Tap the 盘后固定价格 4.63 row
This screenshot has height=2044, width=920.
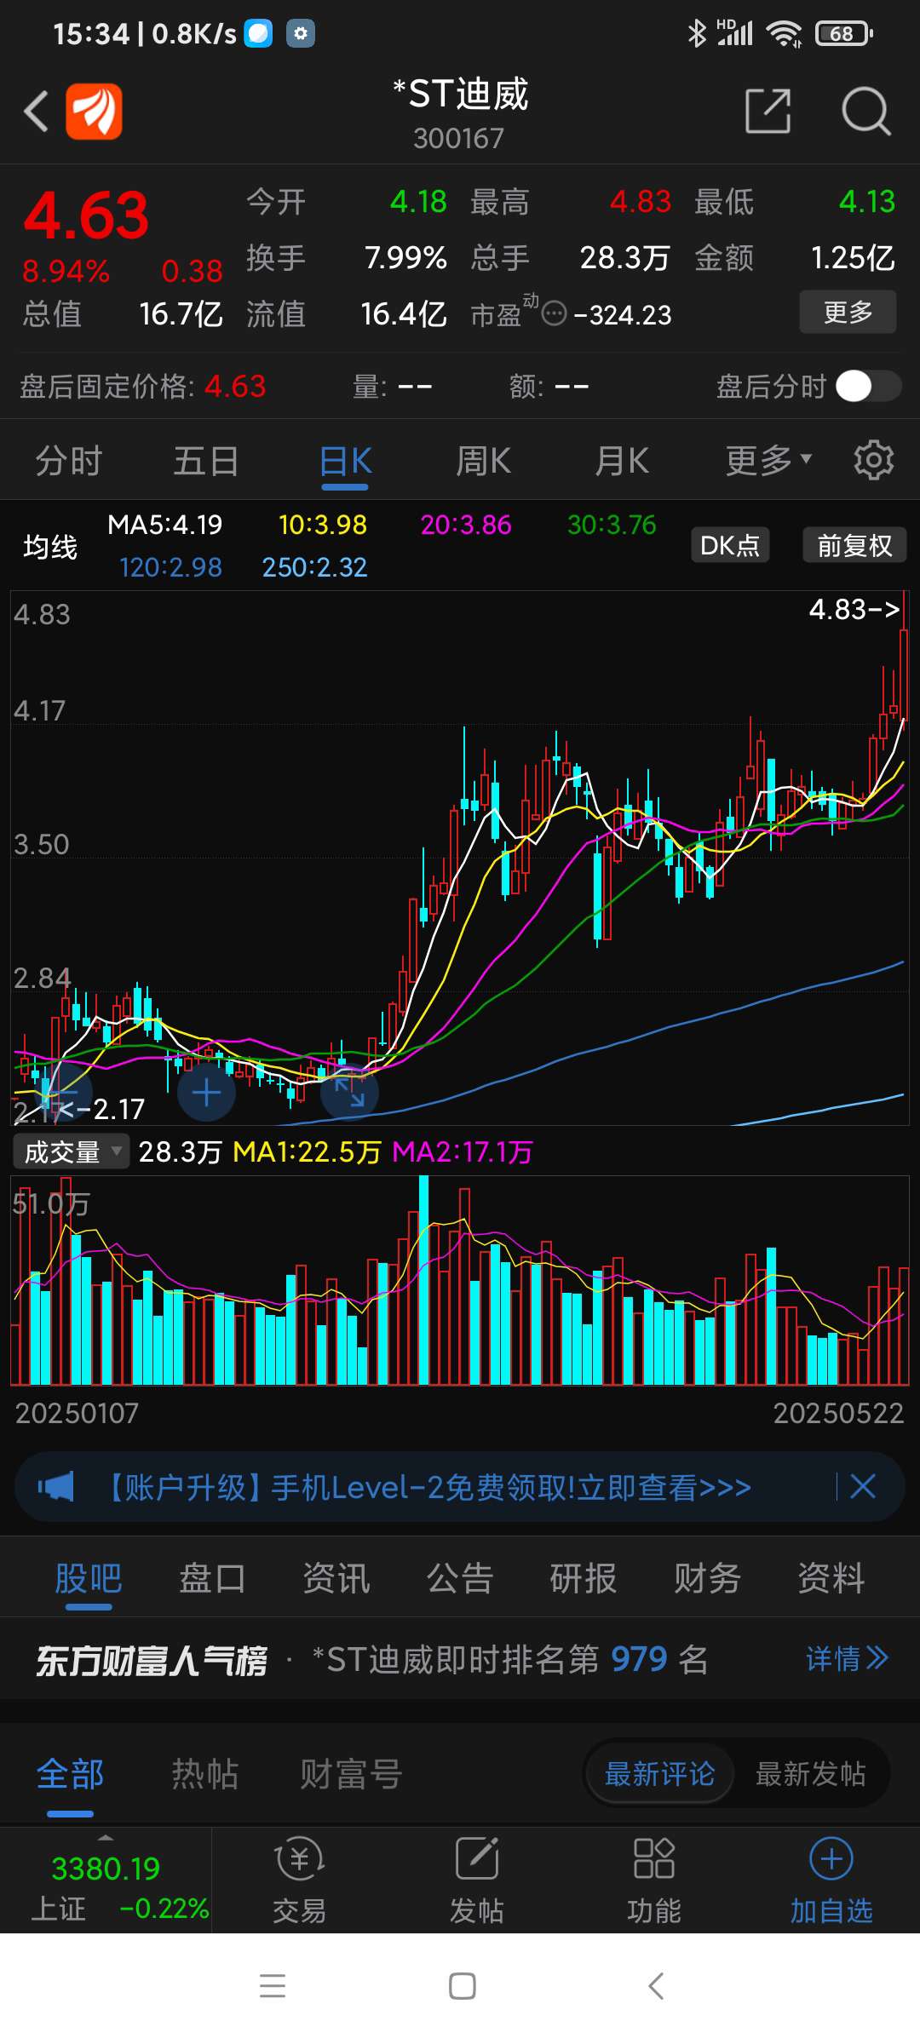coord(143,387)
